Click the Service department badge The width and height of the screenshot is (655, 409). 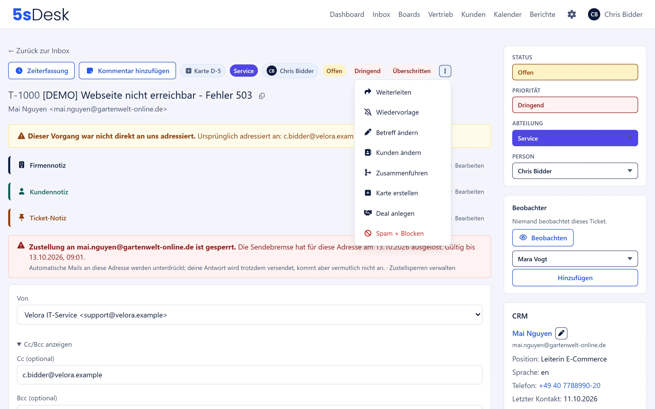pyautogui.click(x=244, y=71)
